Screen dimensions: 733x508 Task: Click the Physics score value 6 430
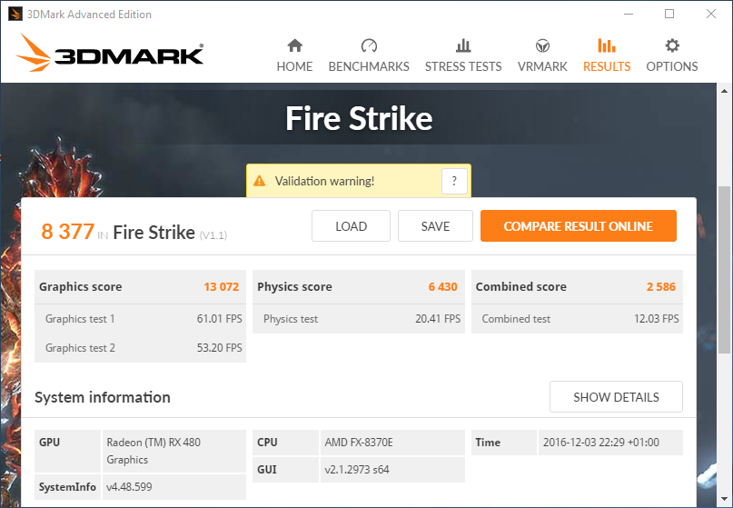coord(442,287)
